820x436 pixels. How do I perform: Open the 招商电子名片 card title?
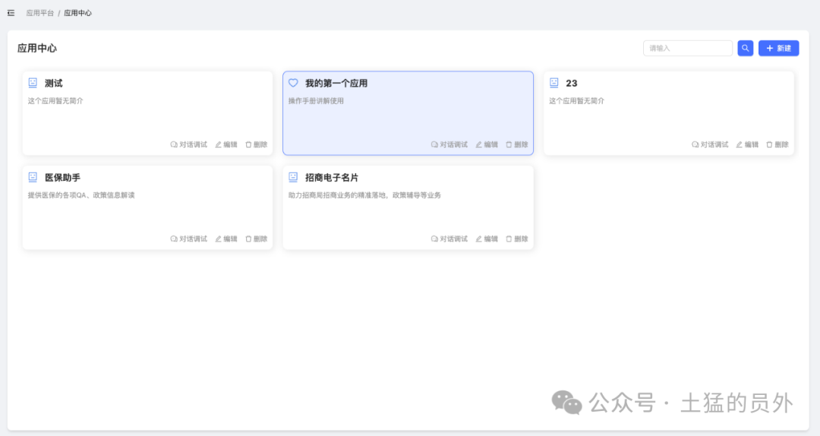point(332,178)
